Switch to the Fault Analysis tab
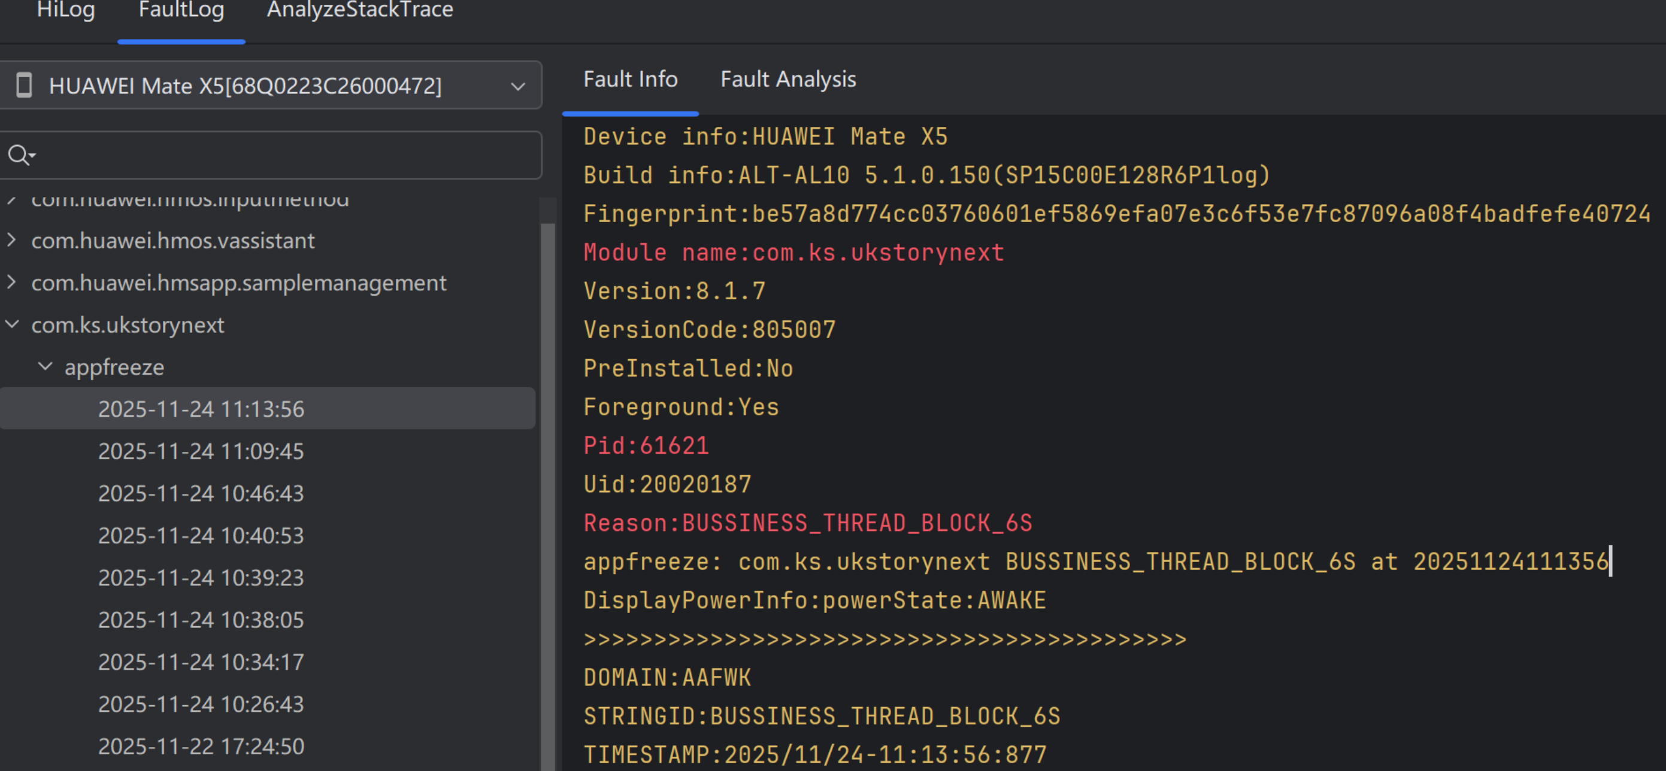 click(x=787, y=80)
